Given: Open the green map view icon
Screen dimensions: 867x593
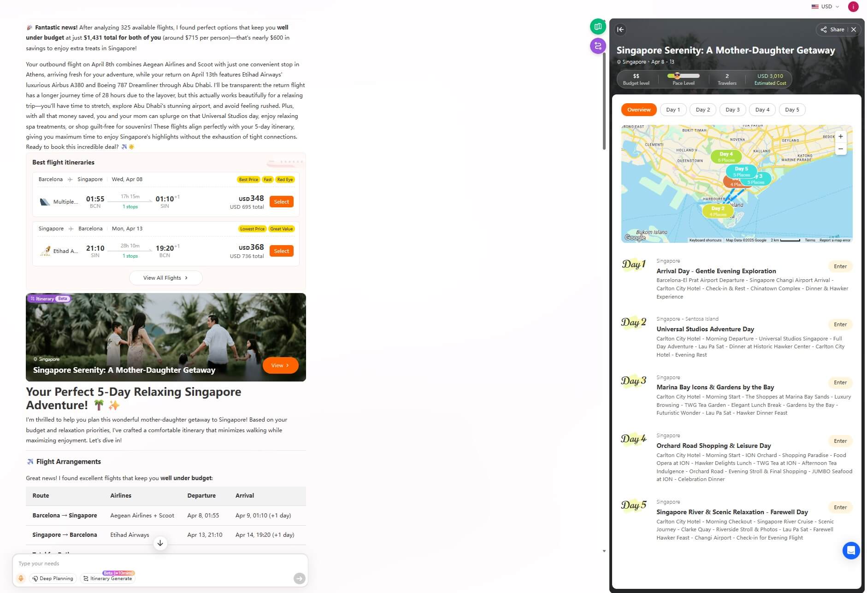Looking at the screenshot, I should [598, 26].
